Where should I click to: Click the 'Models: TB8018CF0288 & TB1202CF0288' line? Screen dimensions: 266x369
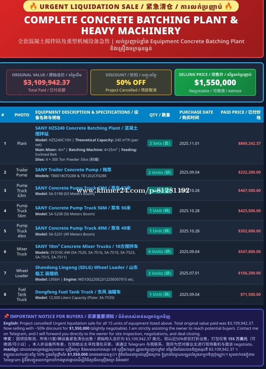[70, 176]
